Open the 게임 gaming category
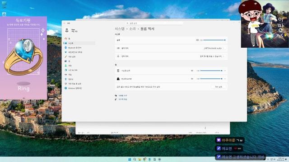Image resolution: width=289 pixels, height=162 pixels. pos(79,75)
